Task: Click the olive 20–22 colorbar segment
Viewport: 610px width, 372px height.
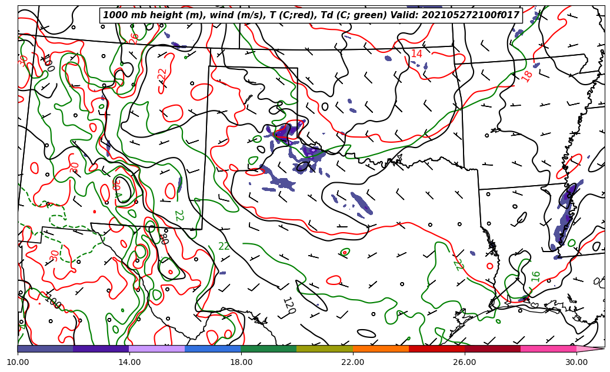Action: (x=324, y=348)
